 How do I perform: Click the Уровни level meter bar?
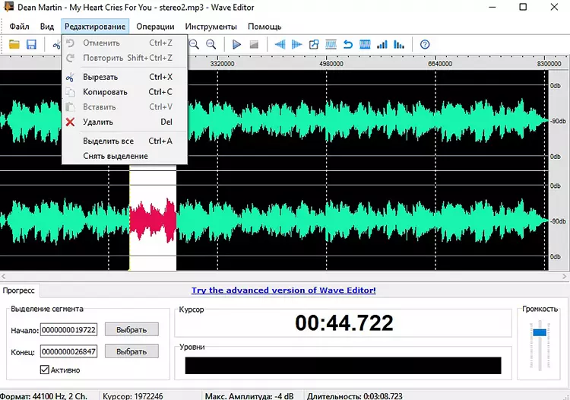343,366
